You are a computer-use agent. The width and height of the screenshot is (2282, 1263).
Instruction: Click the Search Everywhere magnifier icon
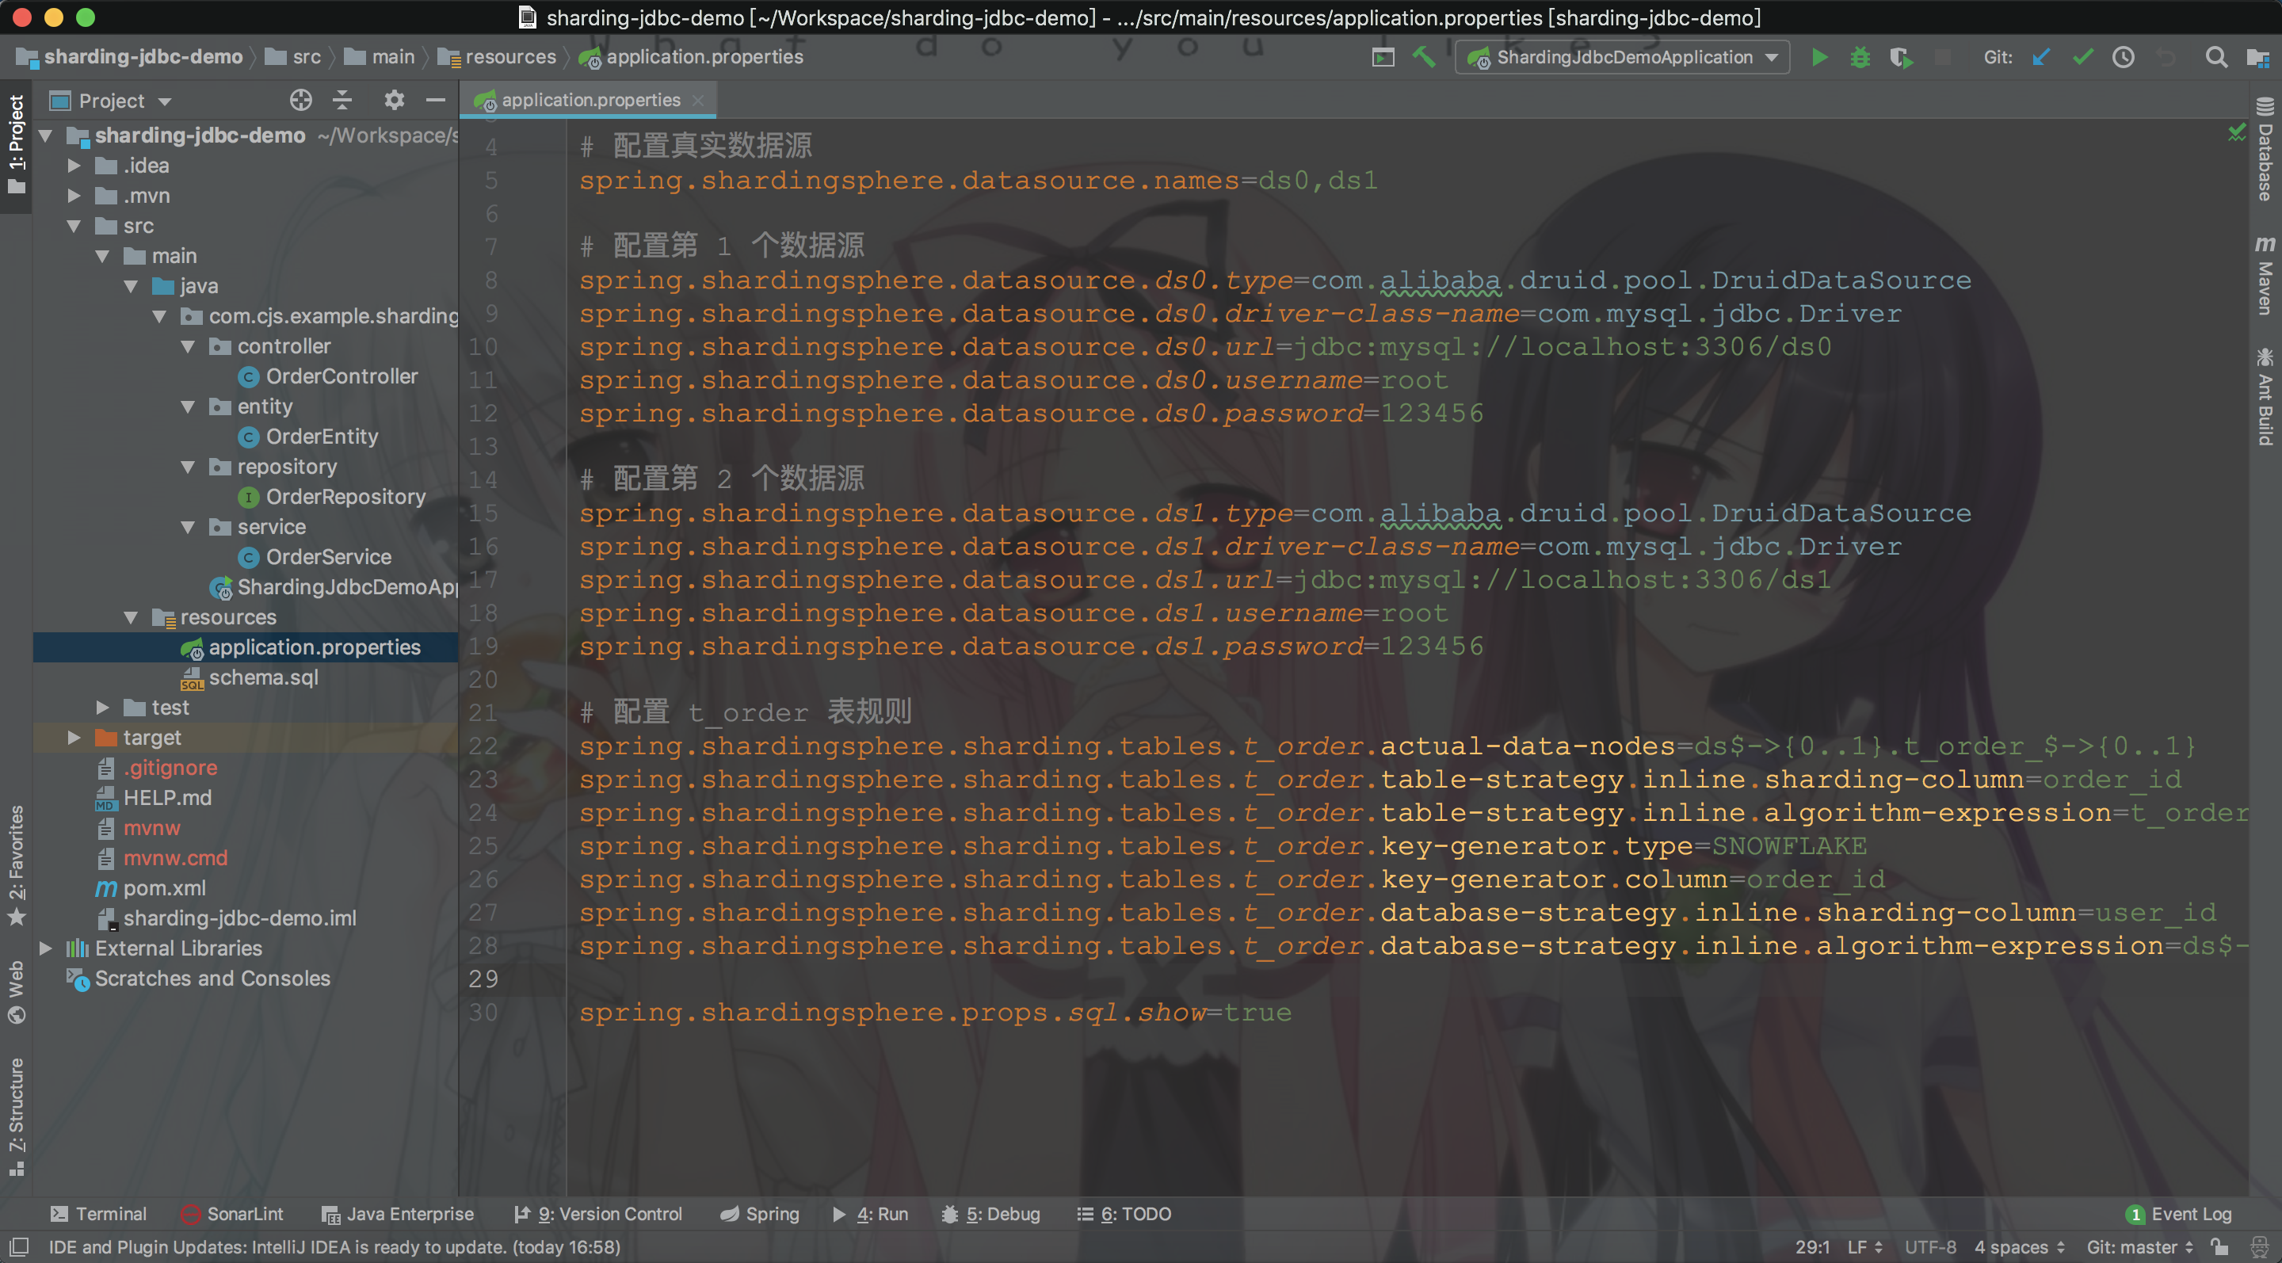[2215, 58]
